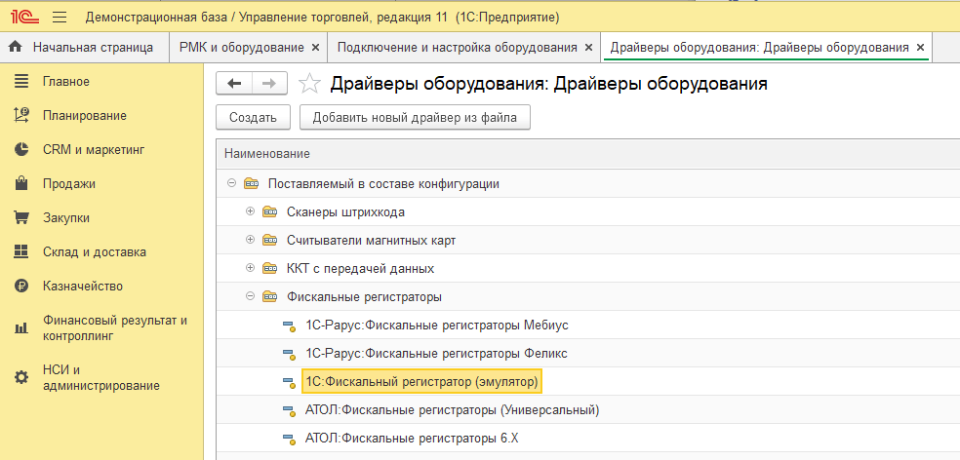Screen dimensions: 960x460
Task: Expand the Сканеры штрихкода group
Action: (250, 211)
